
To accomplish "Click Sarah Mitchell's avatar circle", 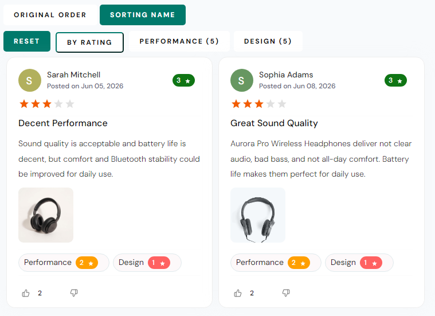I will pyautogui.click(x=30, y=80).
